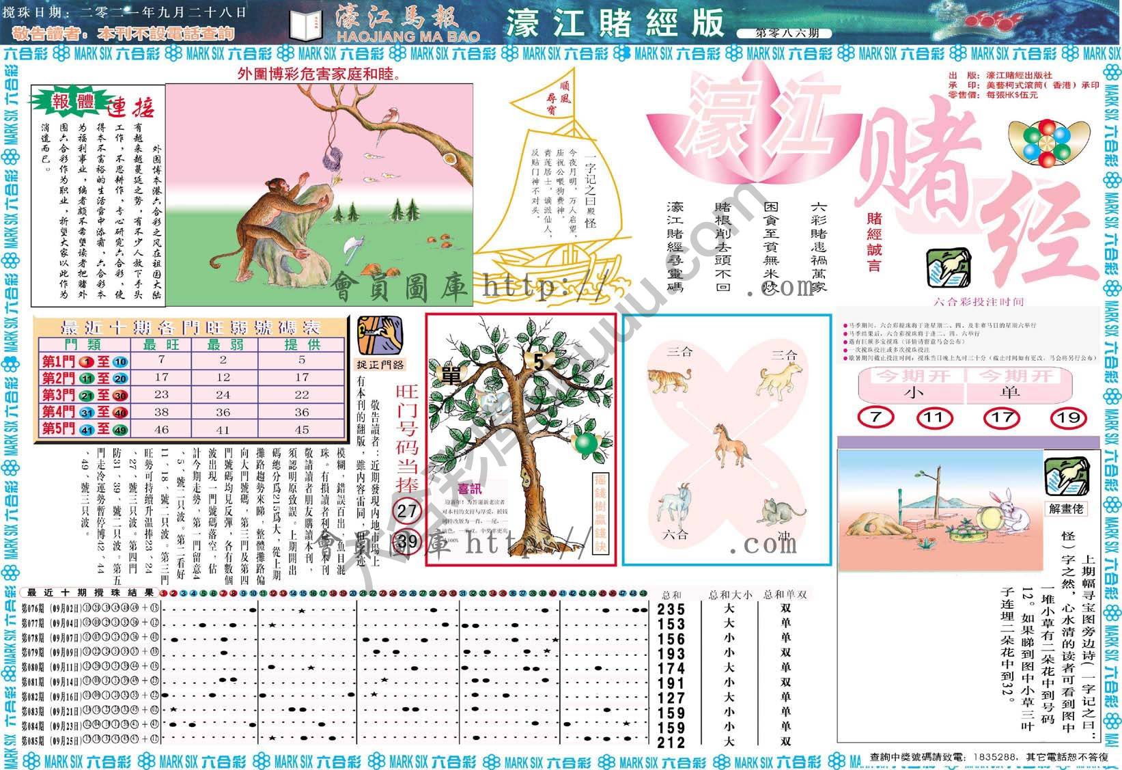The image size is (1122, 770).
Task: Click the circled number 17 under 今期开
Action: [1000, 417]
